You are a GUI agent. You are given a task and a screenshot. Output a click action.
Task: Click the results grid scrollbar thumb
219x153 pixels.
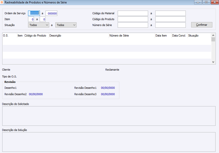pyautogui.click(x=213, y=39)
